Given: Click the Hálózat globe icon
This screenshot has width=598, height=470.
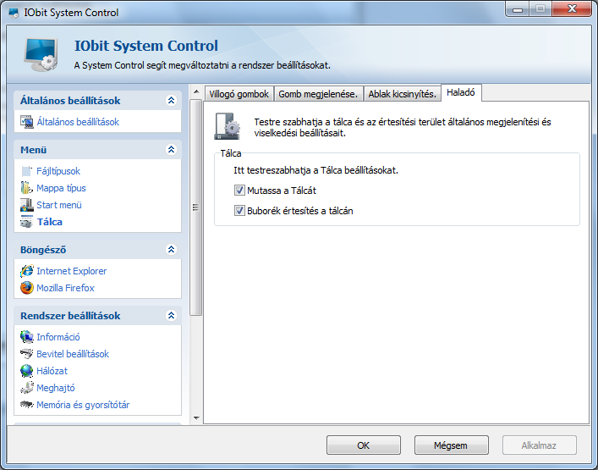Looking at the screenshot, I should point(27,371).
